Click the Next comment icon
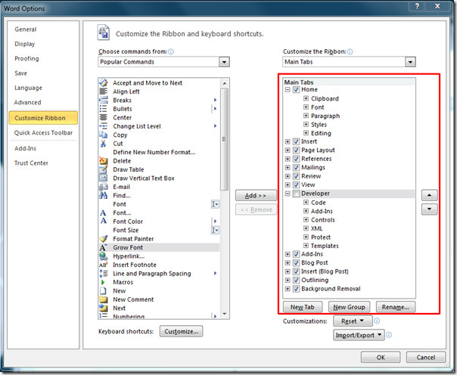The width and height of the screenshot is (457, 375). tap(103, 308)
